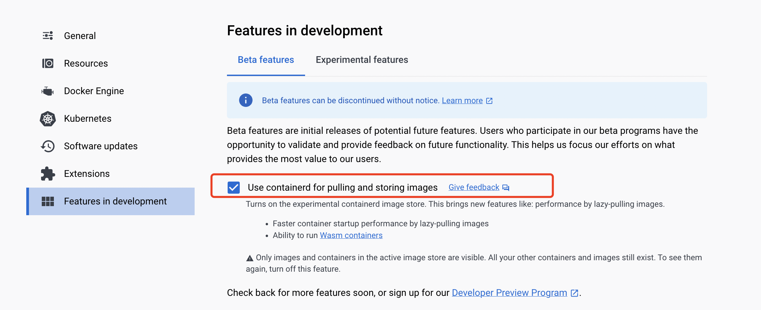Open the Docker Engine settings

110,91
